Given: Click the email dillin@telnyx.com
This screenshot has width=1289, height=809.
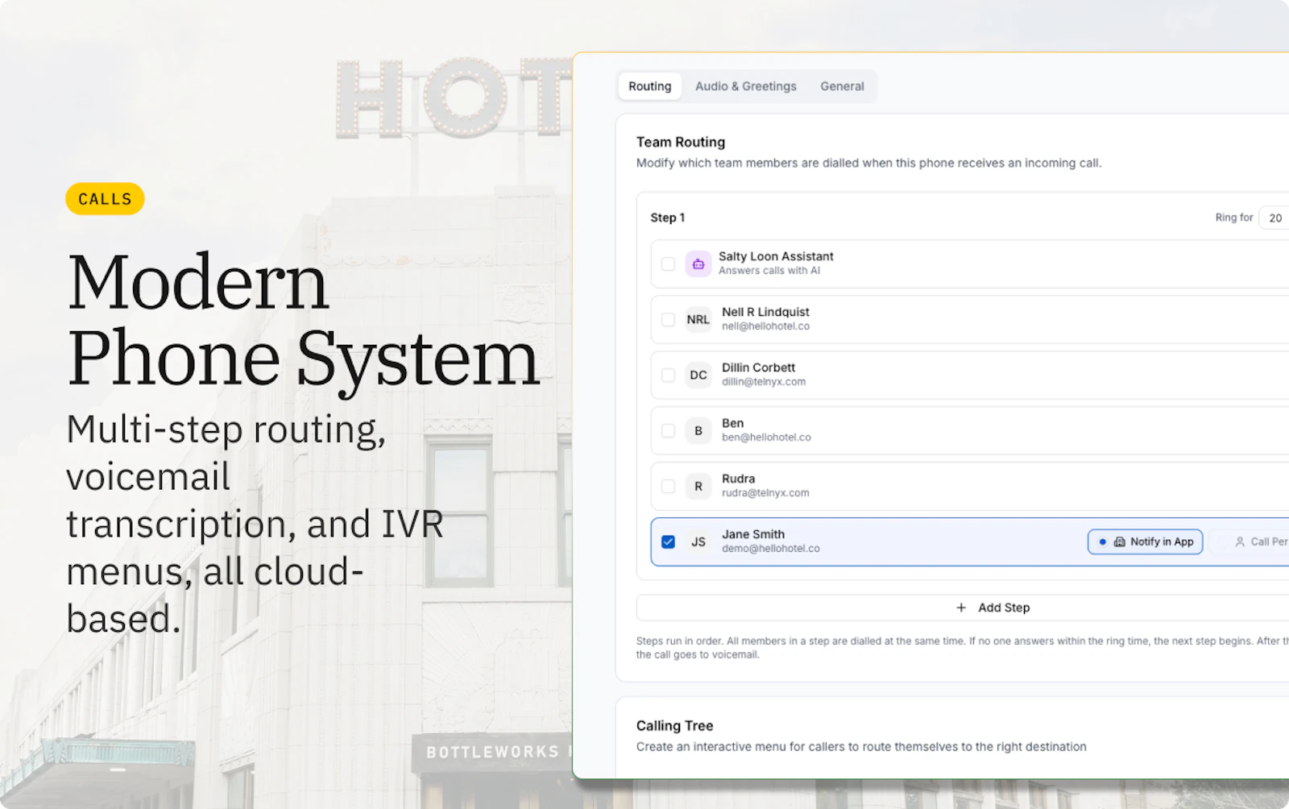Looking at the screenshot, I should (764, 382).
